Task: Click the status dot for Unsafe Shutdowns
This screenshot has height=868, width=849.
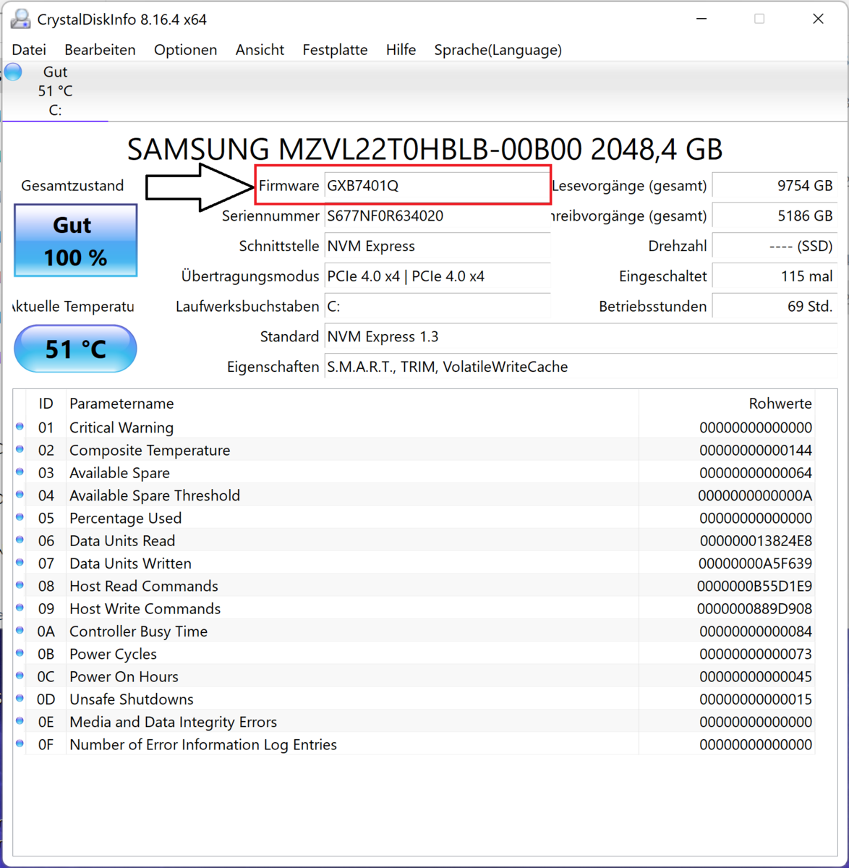Action: pos(20,699)
